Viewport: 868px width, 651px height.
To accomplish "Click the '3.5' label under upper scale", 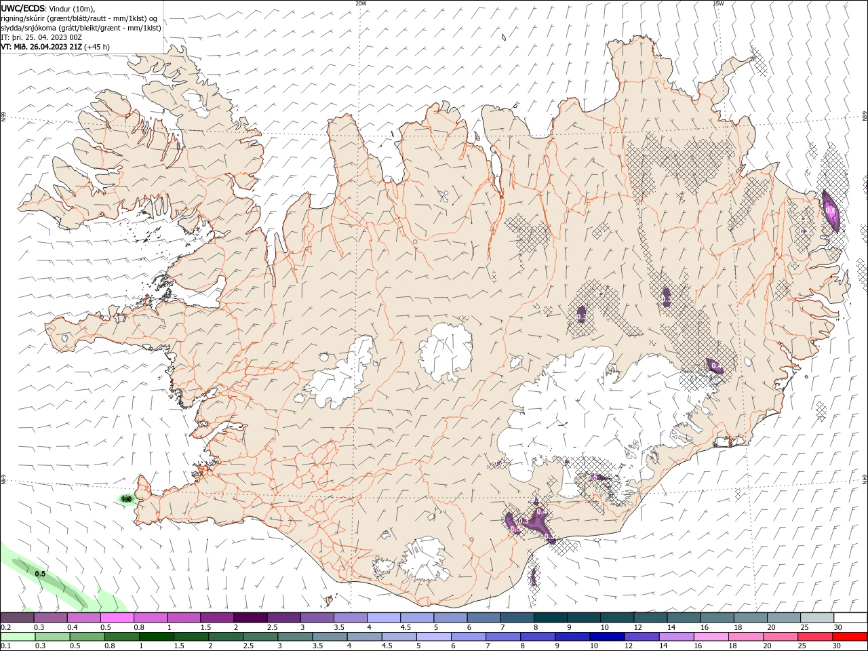I will (339, 627).
